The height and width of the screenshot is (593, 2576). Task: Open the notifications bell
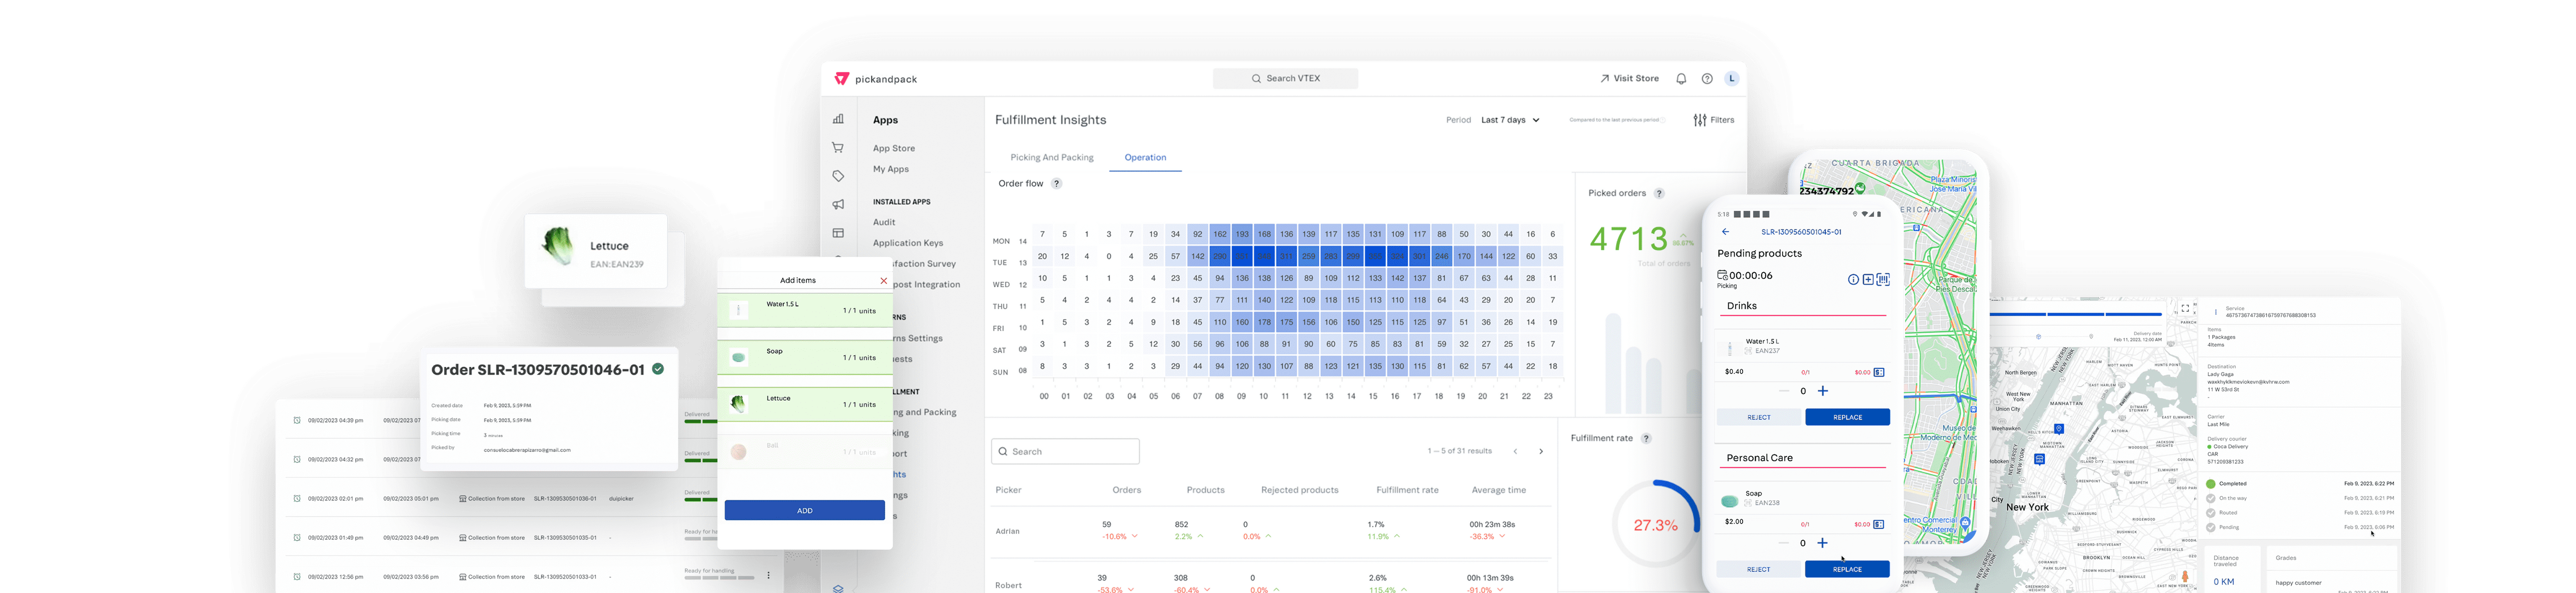pos(1681,79)
